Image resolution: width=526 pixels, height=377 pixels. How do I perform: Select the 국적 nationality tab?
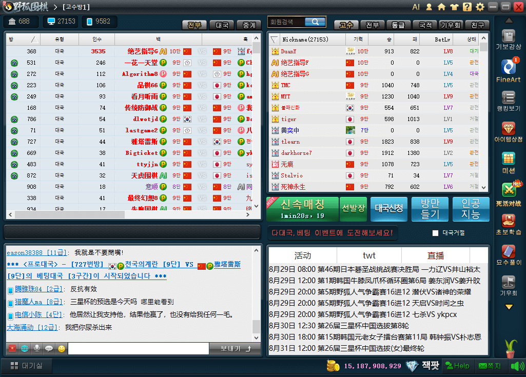coord(425,25)
